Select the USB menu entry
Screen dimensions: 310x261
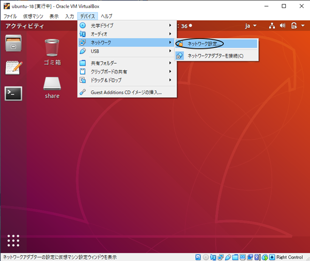tap(127, 51)
